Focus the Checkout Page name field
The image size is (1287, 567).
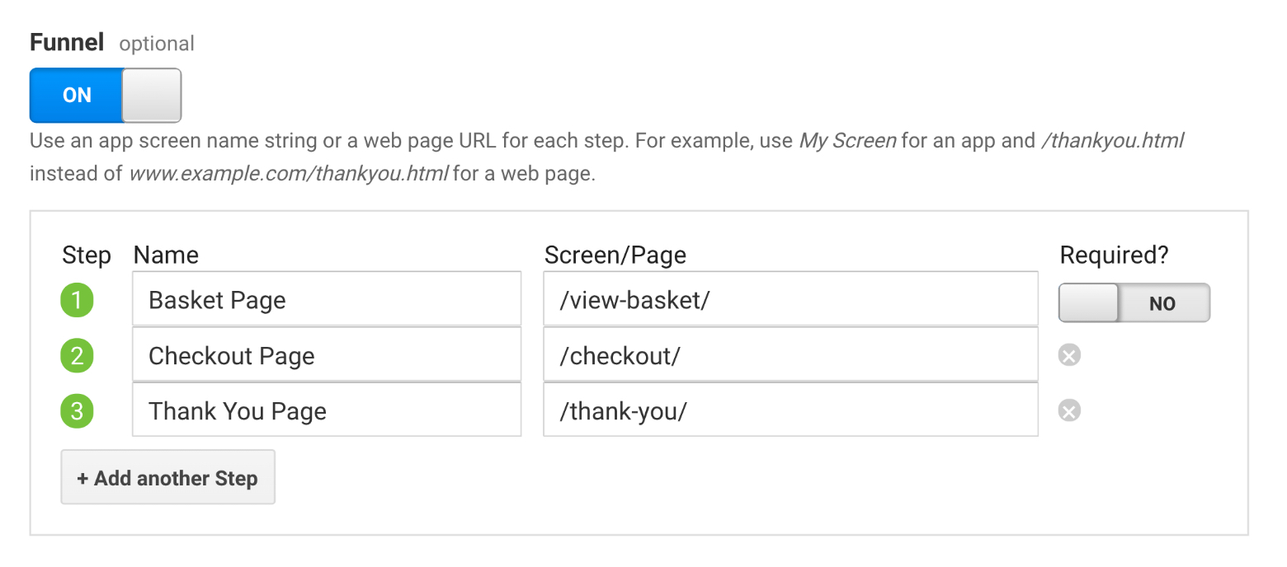(326, 356)
